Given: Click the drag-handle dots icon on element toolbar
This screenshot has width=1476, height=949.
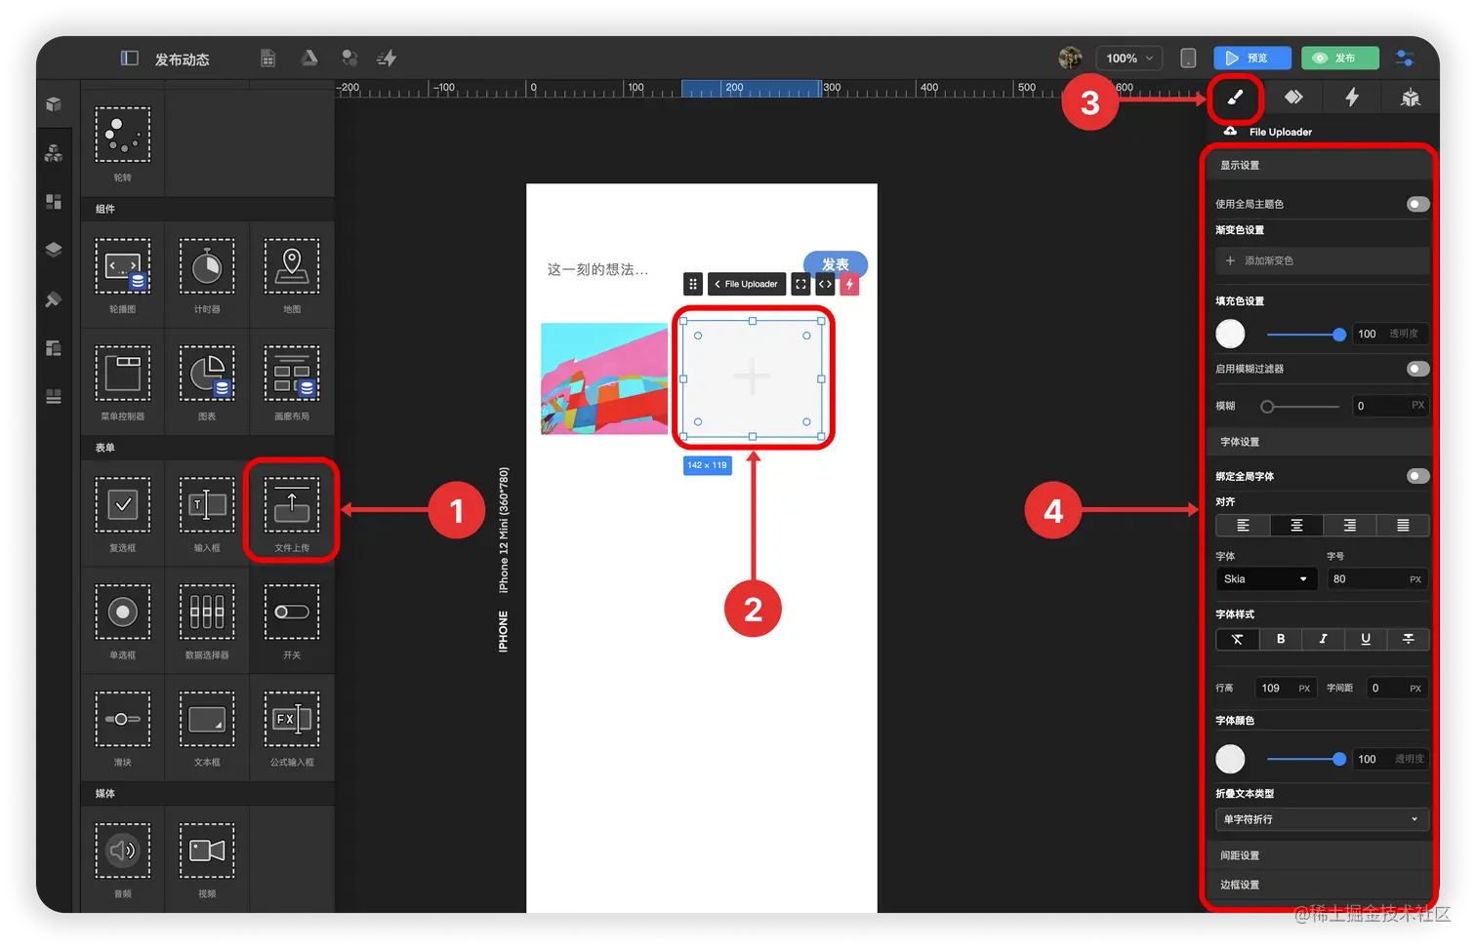Looking at the screenshot, I should (x=693, y=284).
